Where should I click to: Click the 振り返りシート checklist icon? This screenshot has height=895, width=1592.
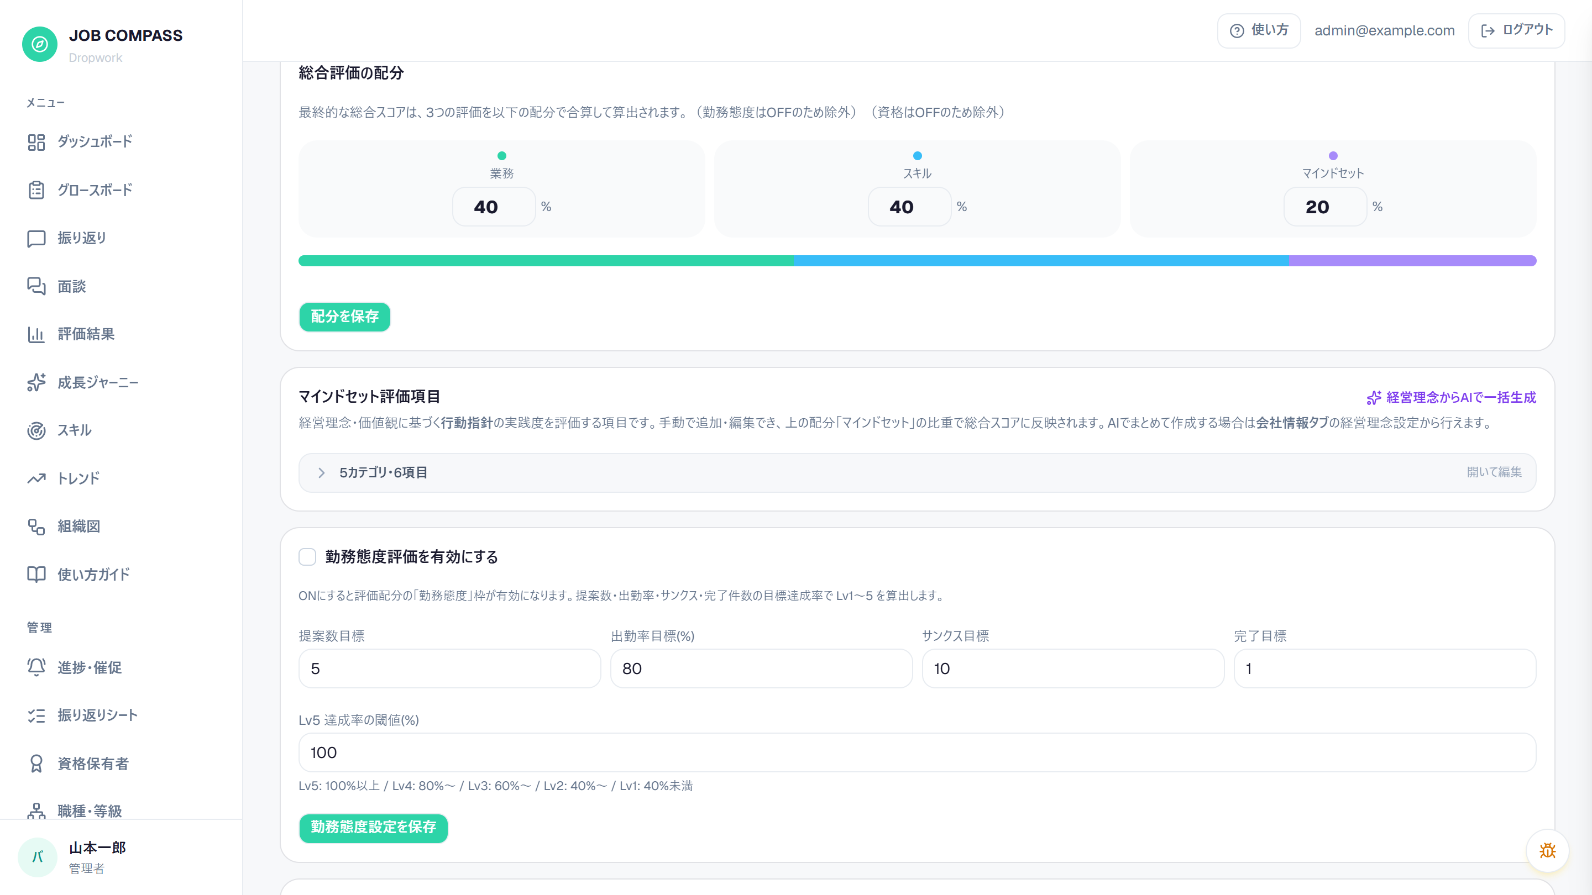pos(36,715)
